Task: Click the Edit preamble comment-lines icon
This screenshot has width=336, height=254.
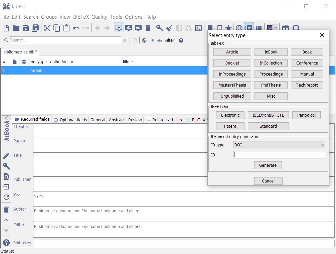Action: click(138, 28)
